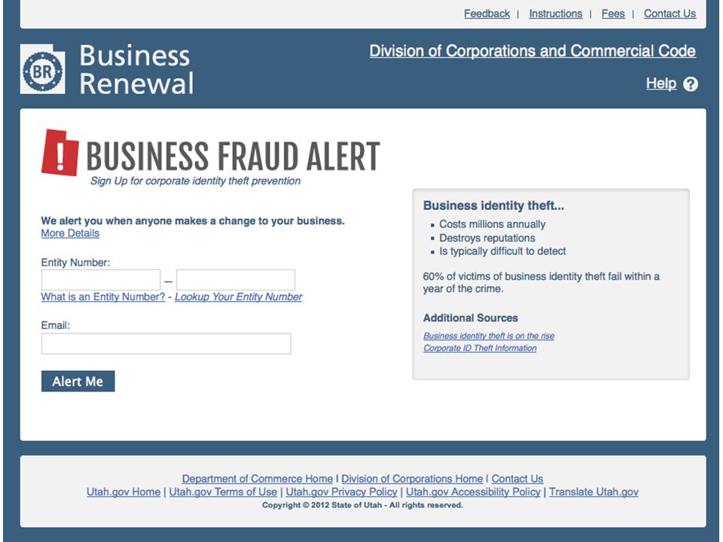Open Contact Us in top navigation
Screen dimensions: 723x542
coord(670,14)
